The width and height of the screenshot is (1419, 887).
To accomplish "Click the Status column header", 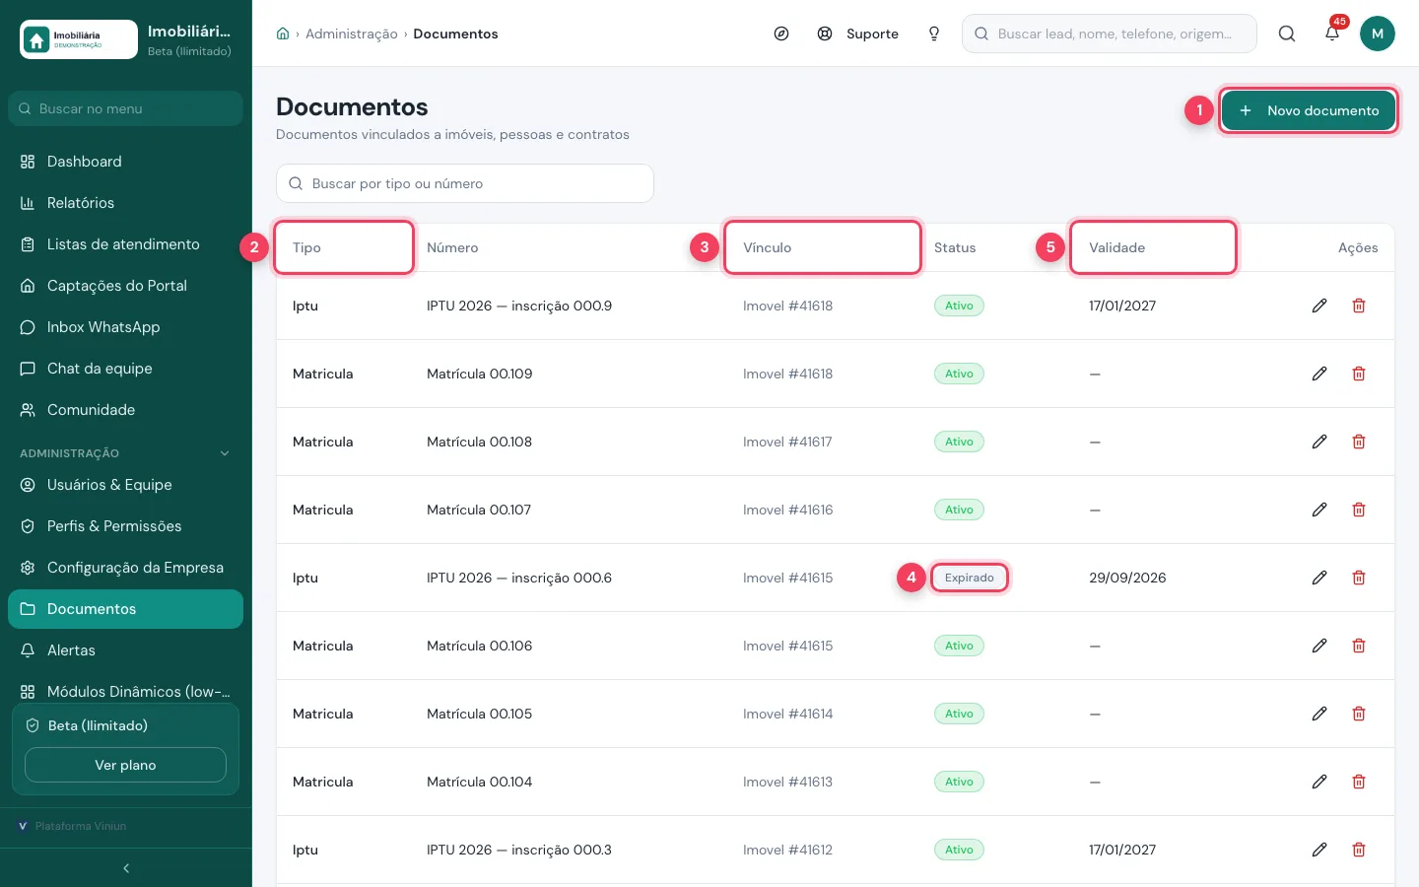I will pos(955,247).
